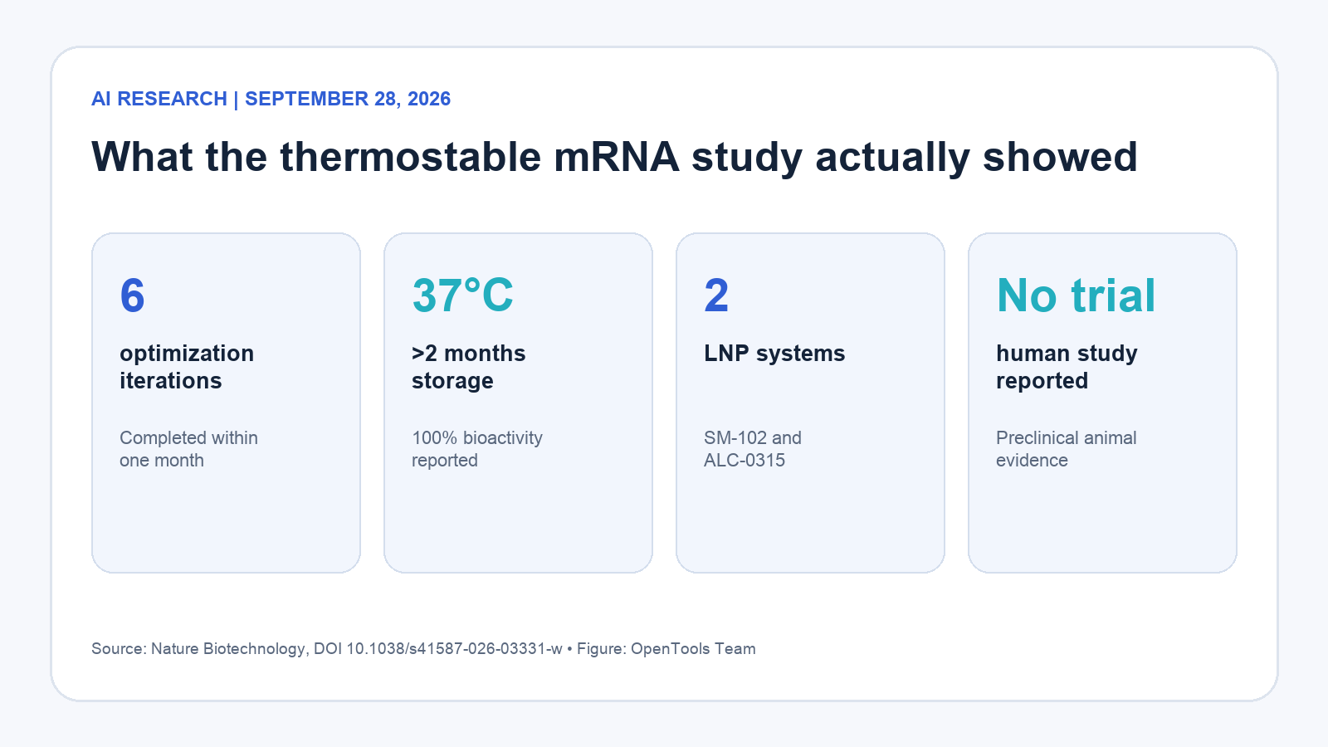Click empty area of optimization iterations card
The height and width of the screenshot is (747, 1328).
pos(226,523)
